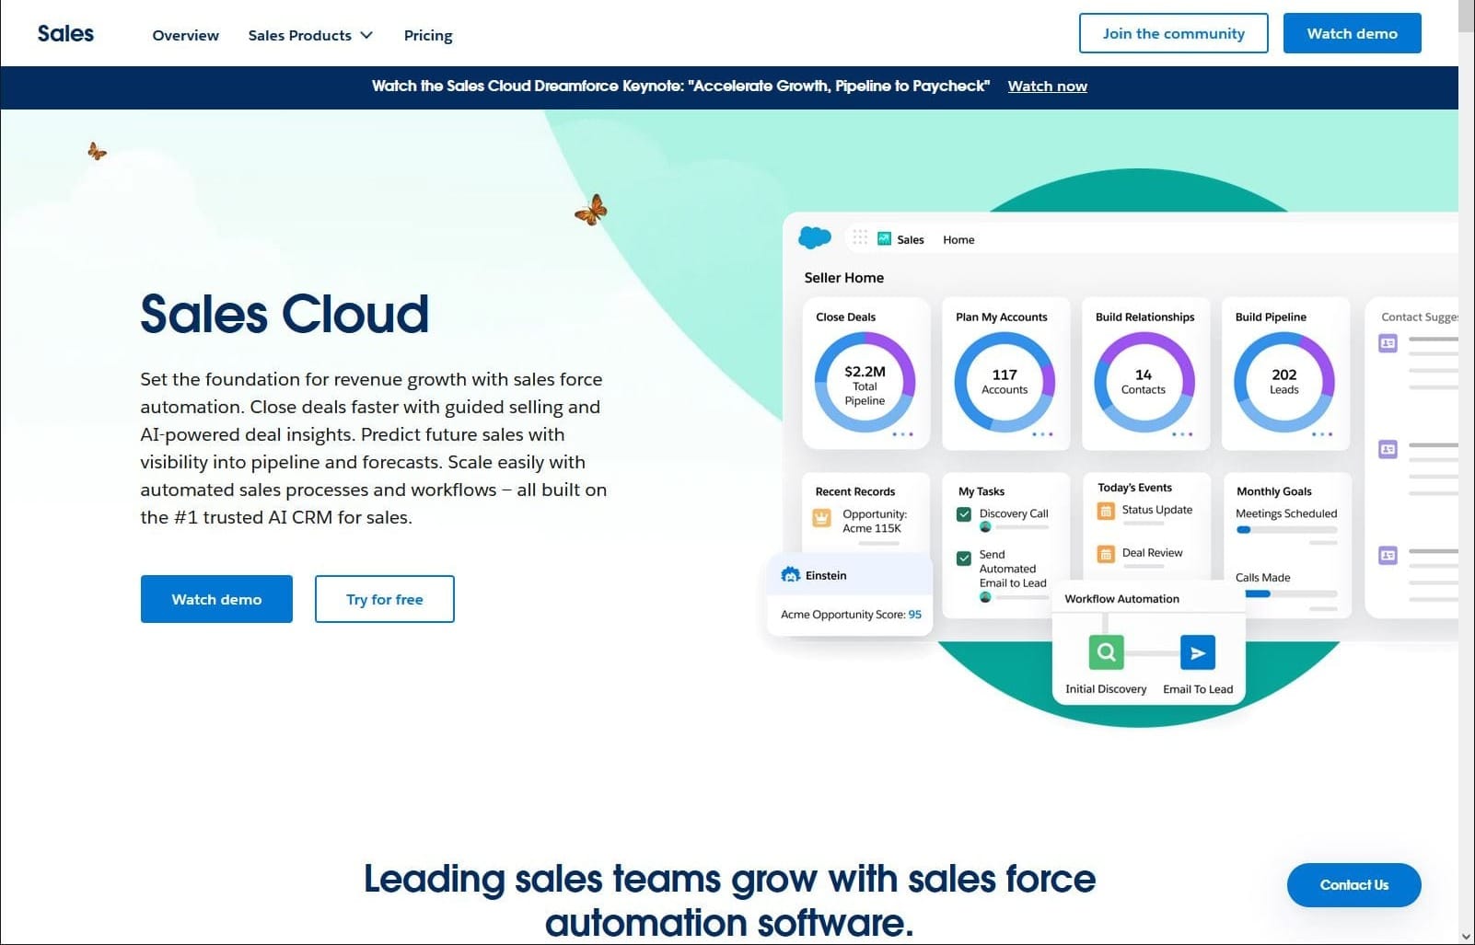
Task: Open the Watch now announcement link
Action: [1047, 86]
